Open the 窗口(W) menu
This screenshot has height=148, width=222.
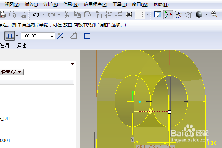tap(140, 4)
